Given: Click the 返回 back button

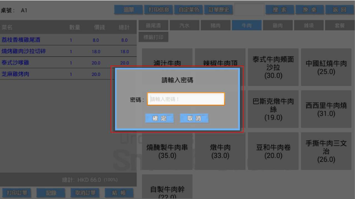Looking at the screenshot, I should click(340, 10).
